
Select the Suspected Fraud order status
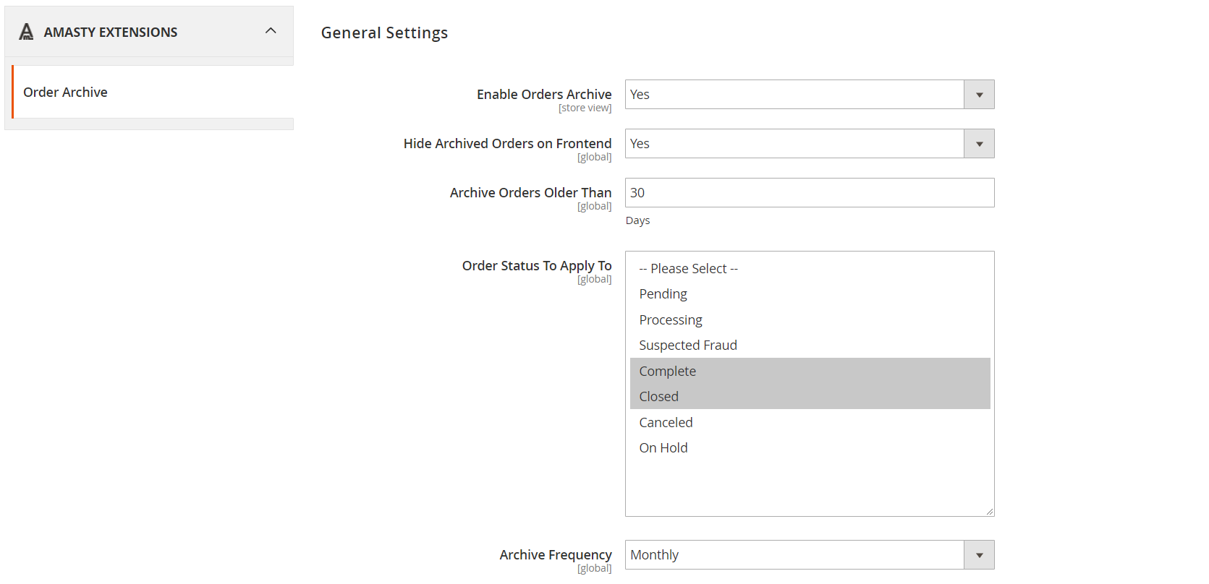click(x=810, y=345)
